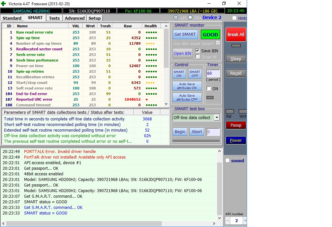Click the SMART OFF control button
The height and width of the screenshot is (227, 332).
(195, 74)
